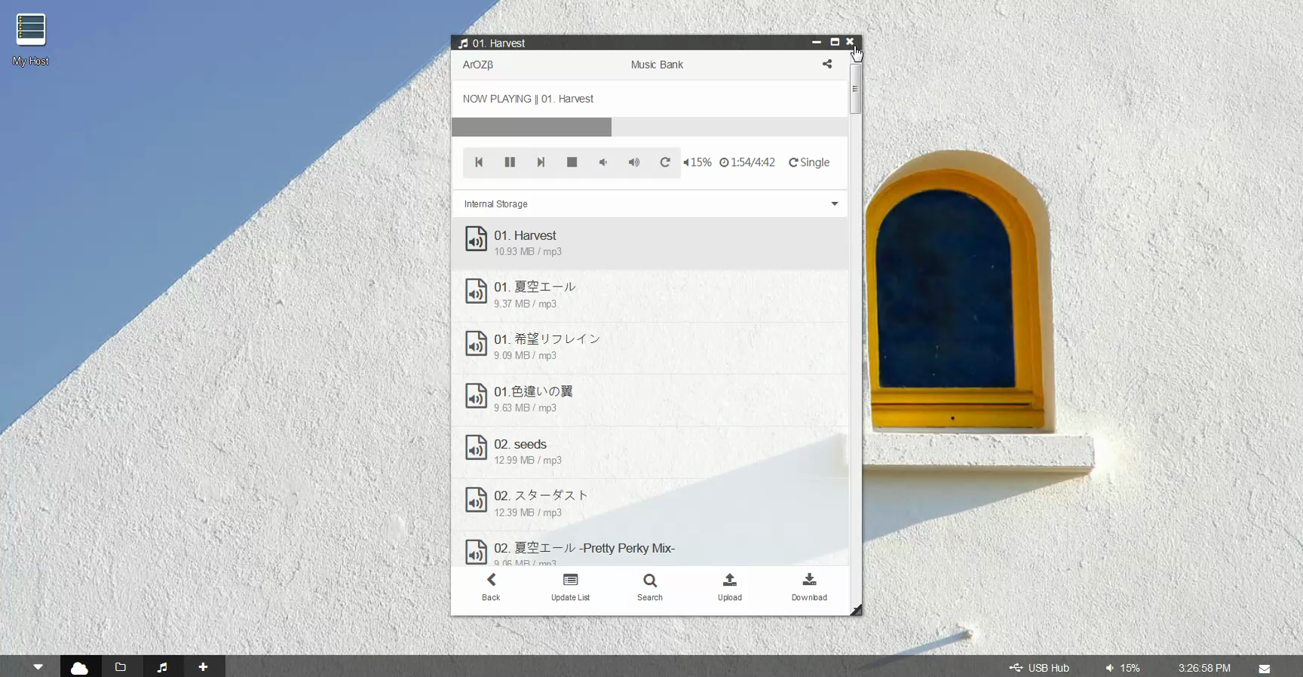Screen dimensions: 1303x677
Task: Pause the playing song
Action: tap(510, 162)
